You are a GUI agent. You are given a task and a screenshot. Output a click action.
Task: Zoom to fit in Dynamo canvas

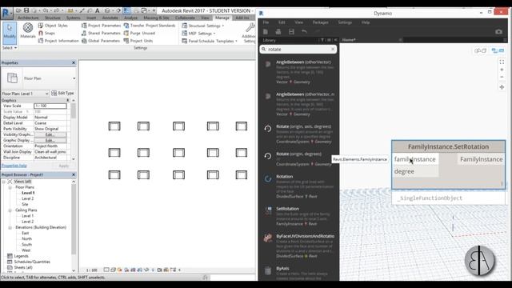click(502, 62)
